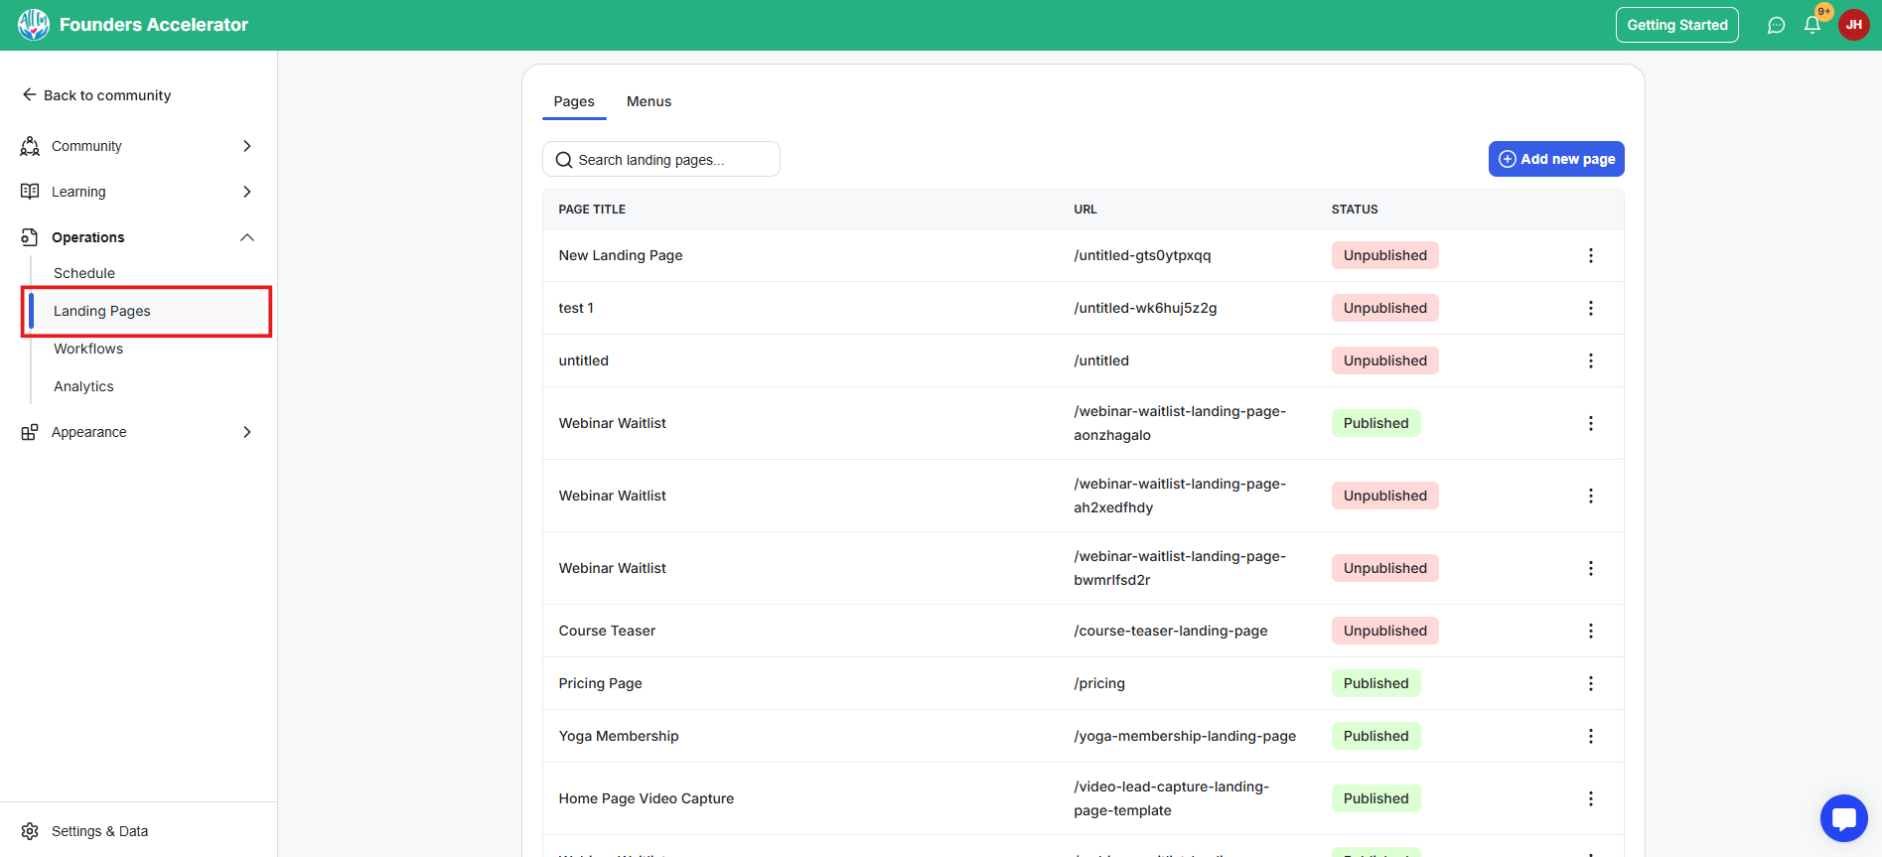Open the chat messages icon in header

tap(1776, 25)
